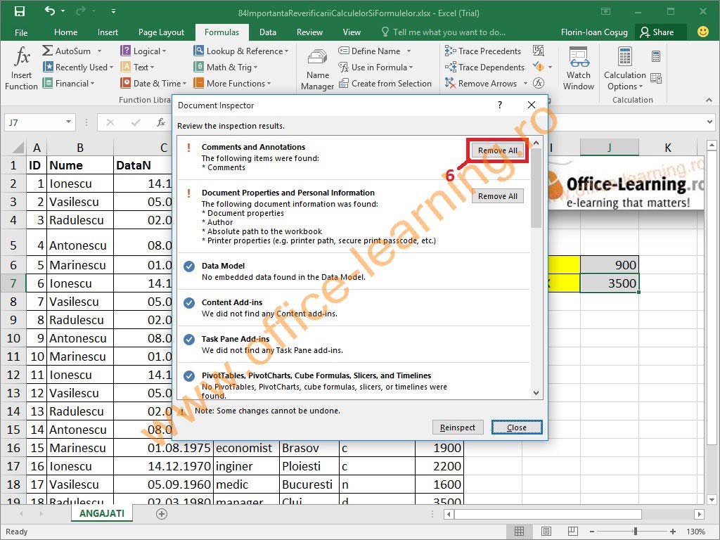Screen dimensions: 720x540
Task: Click the zoom in plus button
Action: pyautogui.click(x=673, y=532)
